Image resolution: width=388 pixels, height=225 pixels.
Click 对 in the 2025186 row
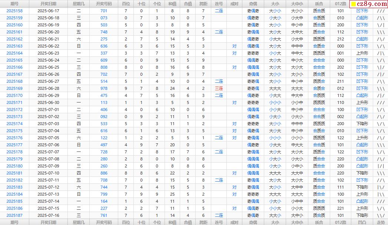234,208
